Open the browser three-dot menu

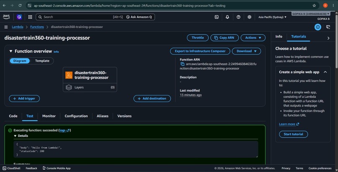point(333,5)
